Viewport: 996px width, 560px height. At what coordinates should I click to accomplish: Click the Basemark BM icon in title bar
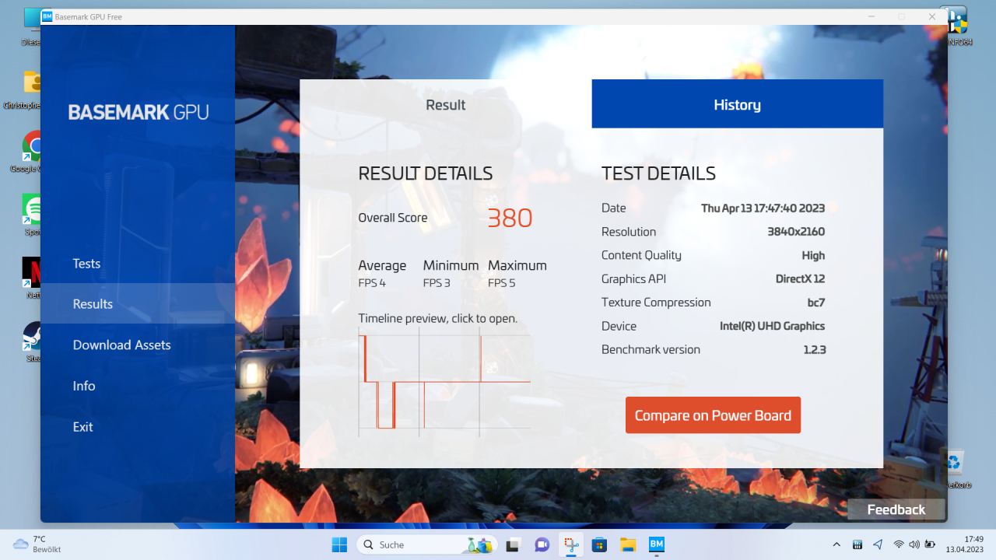[47, 16]
